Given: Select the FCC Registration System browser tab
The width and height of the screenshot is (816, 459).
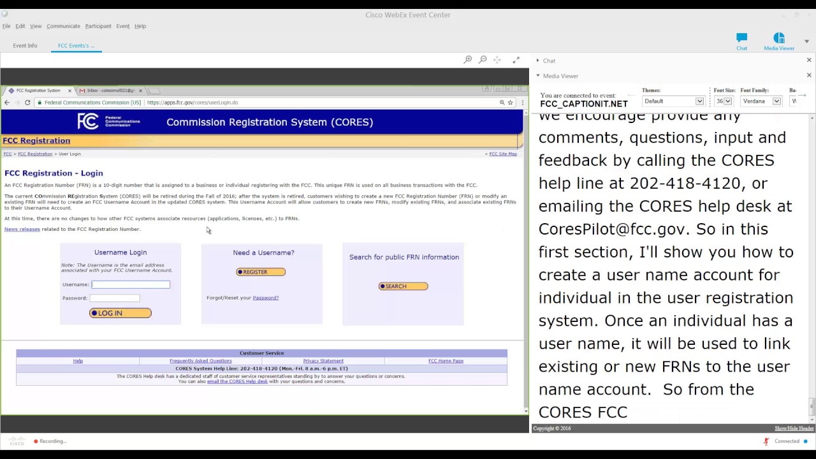Looking at the screenshot, I should click(38, 91).
